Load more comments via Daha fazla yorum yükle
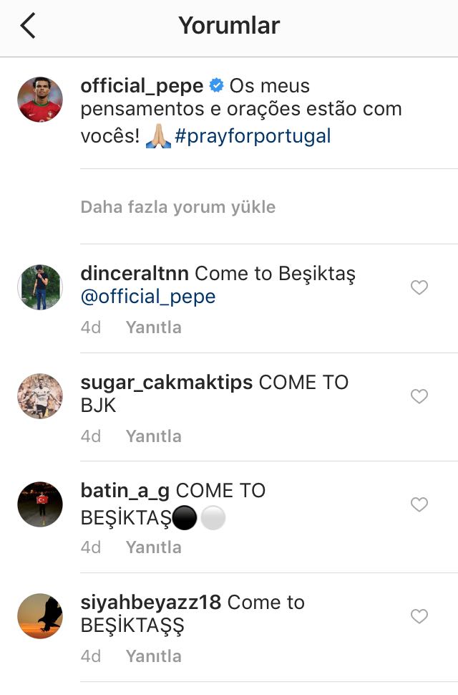 [x=178, y=207]
